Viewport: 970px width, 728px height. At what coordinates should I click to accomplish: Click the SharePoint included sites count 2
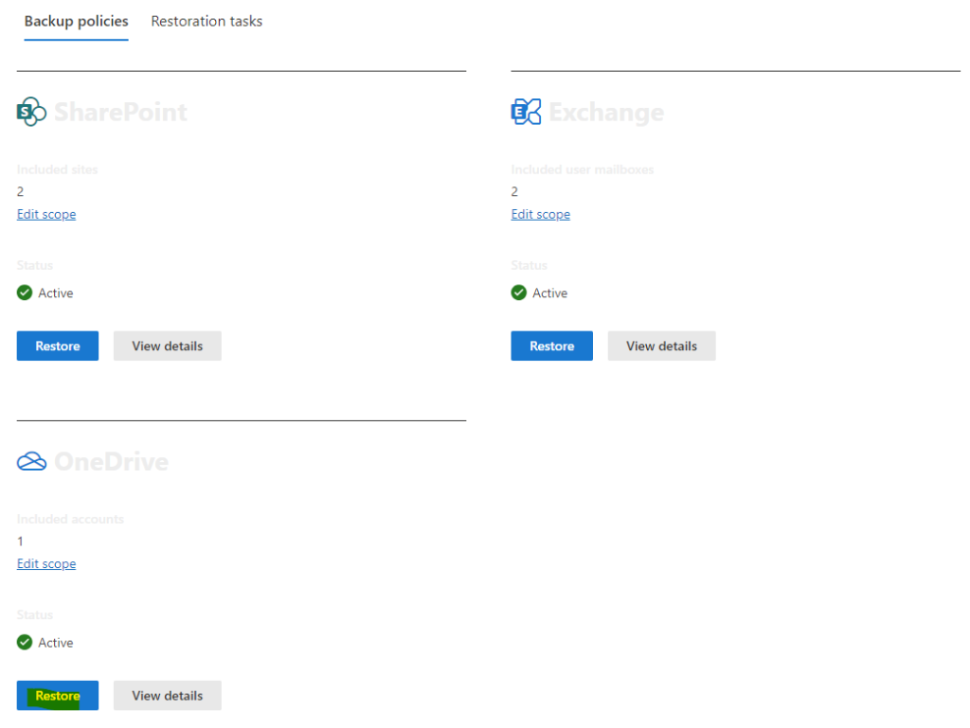pos(21,191)
